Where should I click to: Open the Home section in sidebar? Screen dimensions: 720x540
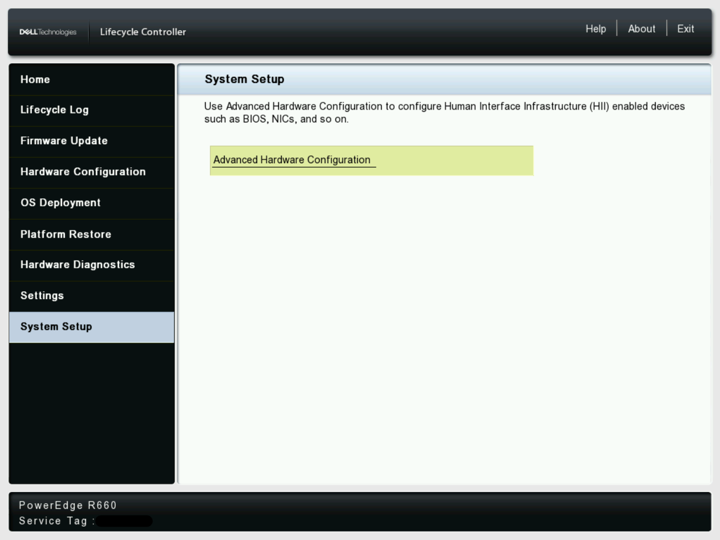[92, 79]
